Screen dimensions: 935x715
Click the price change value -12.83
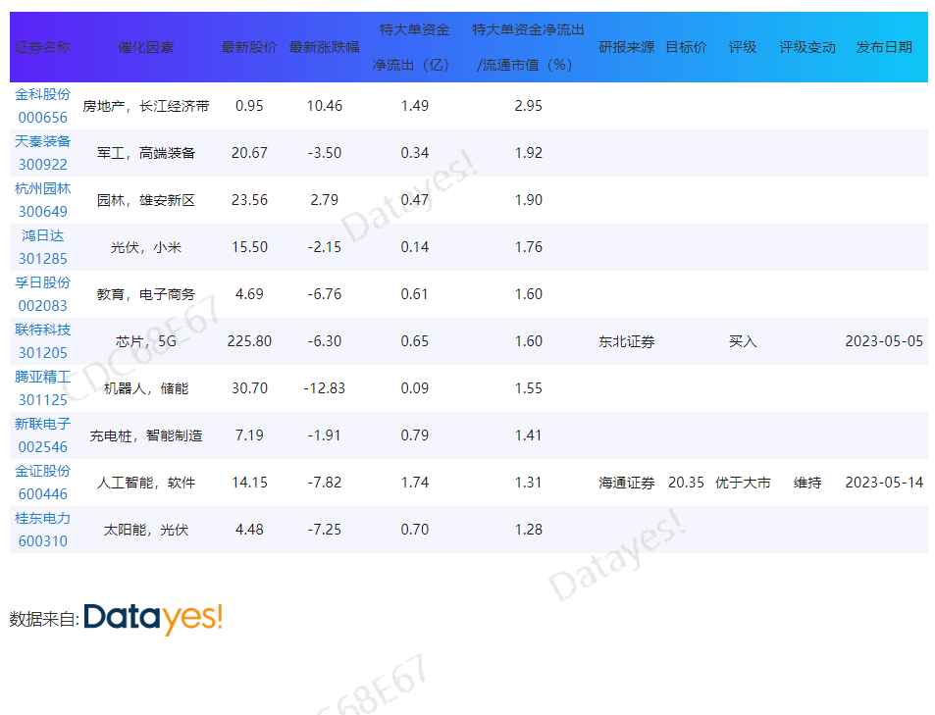click(325, 388)
